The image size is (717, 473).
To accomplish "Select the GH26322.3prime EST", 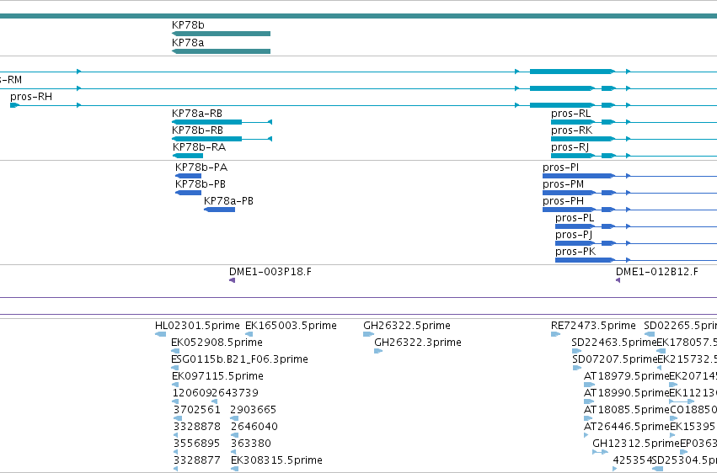I will (x=378, y=351).
